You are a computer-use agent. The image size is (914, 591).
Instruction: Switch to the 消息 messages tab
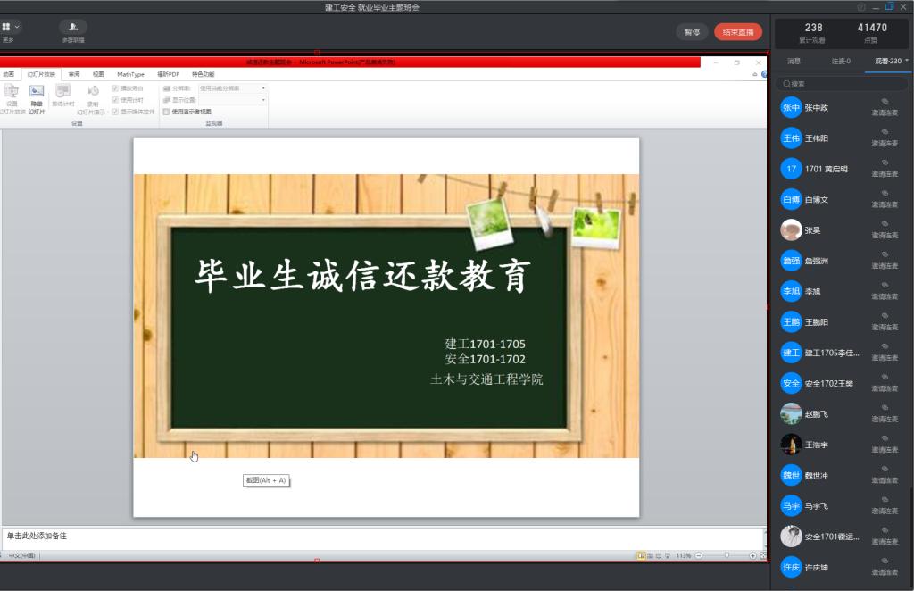[x=794, y=61]
